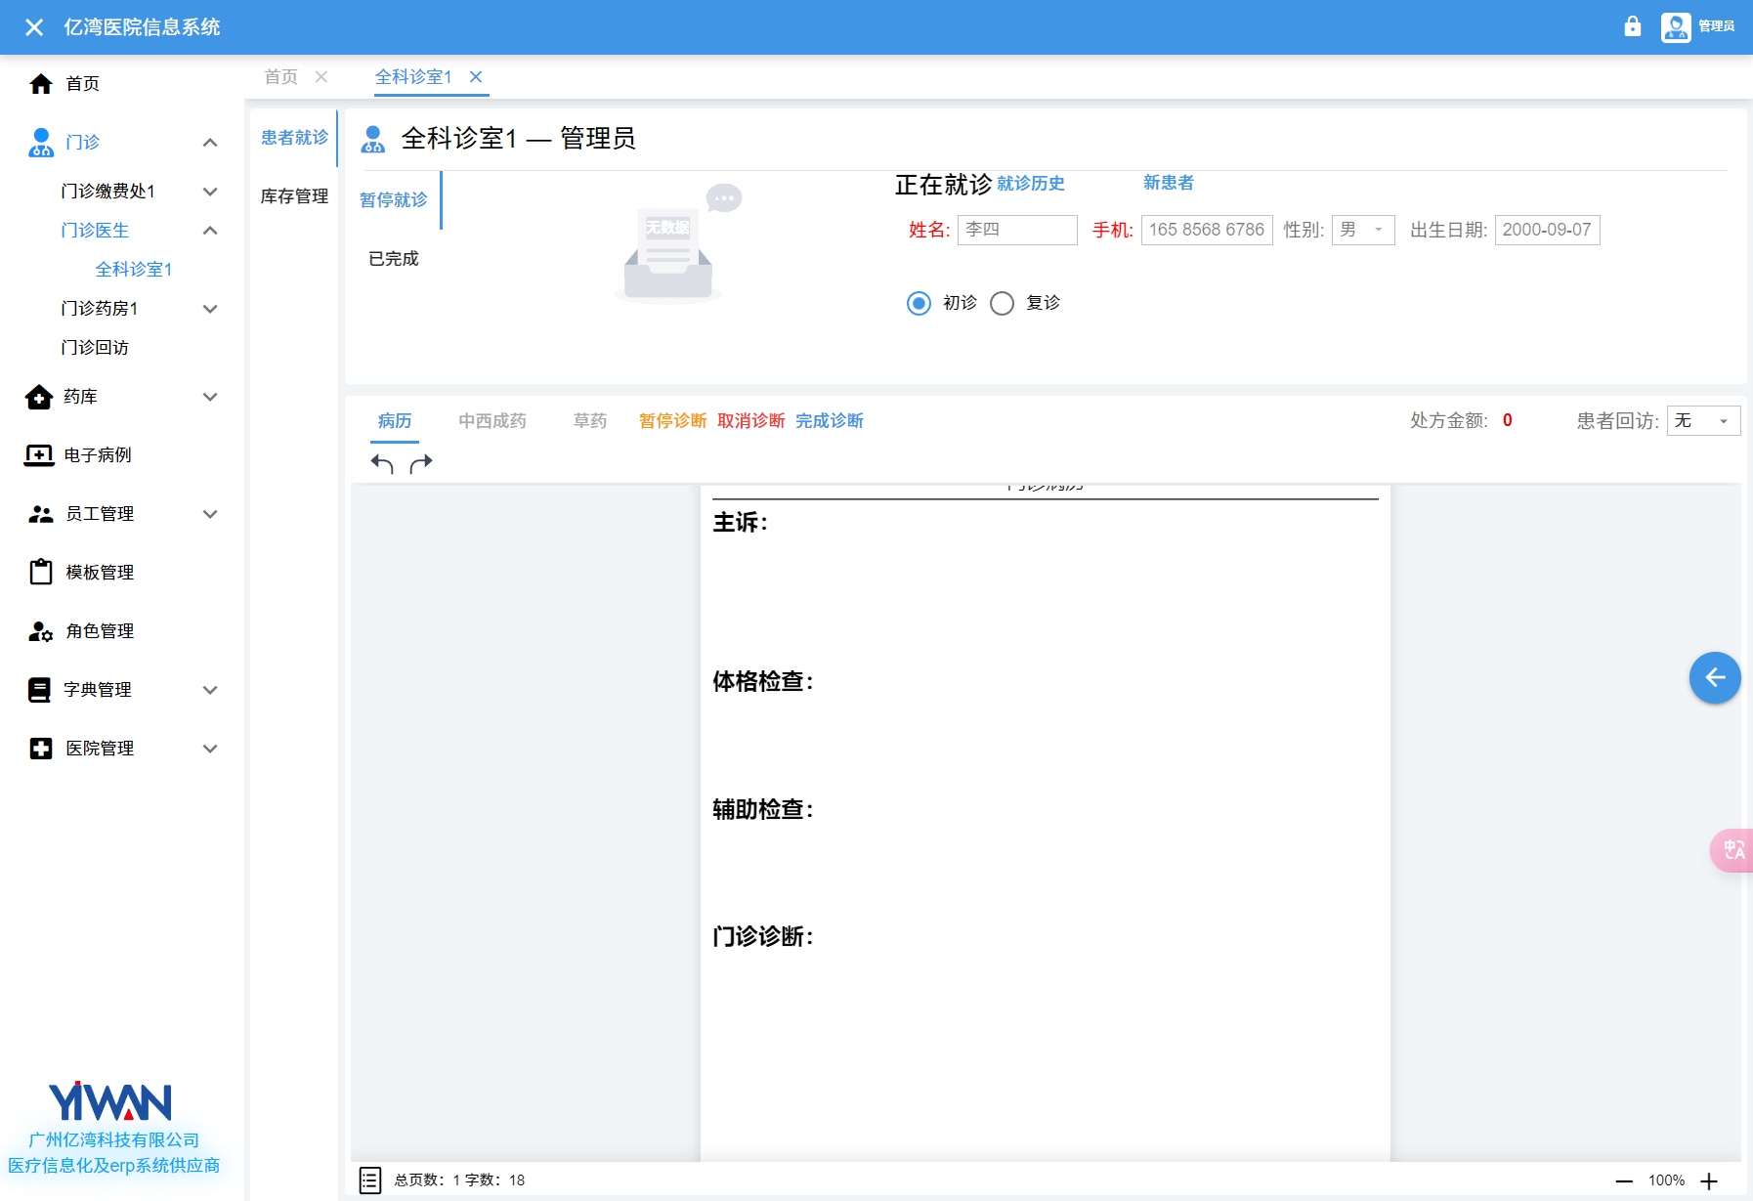The width and height of the screenshot is (1753, 1201).
Task: Click the 电子病例 monitor icon
Action: click(39, 455)
